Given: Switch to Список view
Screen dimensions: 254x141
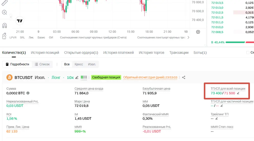Looking at the screenshot, I should tap(42, 64).
